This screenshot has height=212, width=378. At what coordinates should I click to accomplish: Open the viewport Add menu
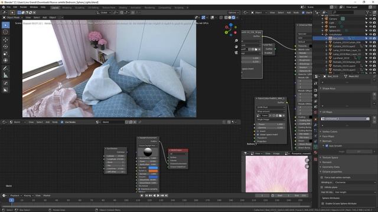point(45,18)
